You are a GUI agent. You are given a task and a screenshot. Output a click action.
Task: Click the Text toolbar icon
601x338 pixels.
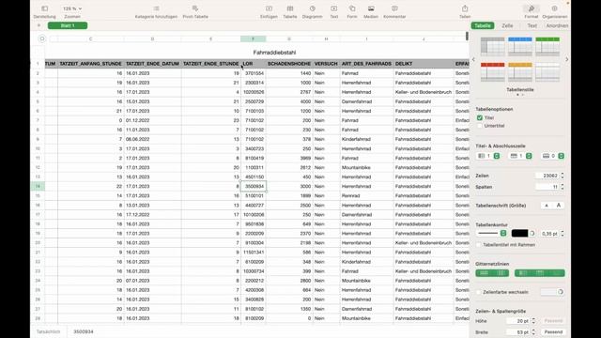(334, 8)
